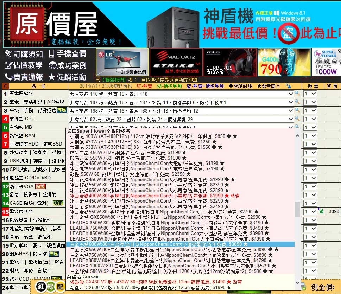341x294 pixels.
Task: Expand the 處理器 CPU product dropdown
Action: (291, 119)
